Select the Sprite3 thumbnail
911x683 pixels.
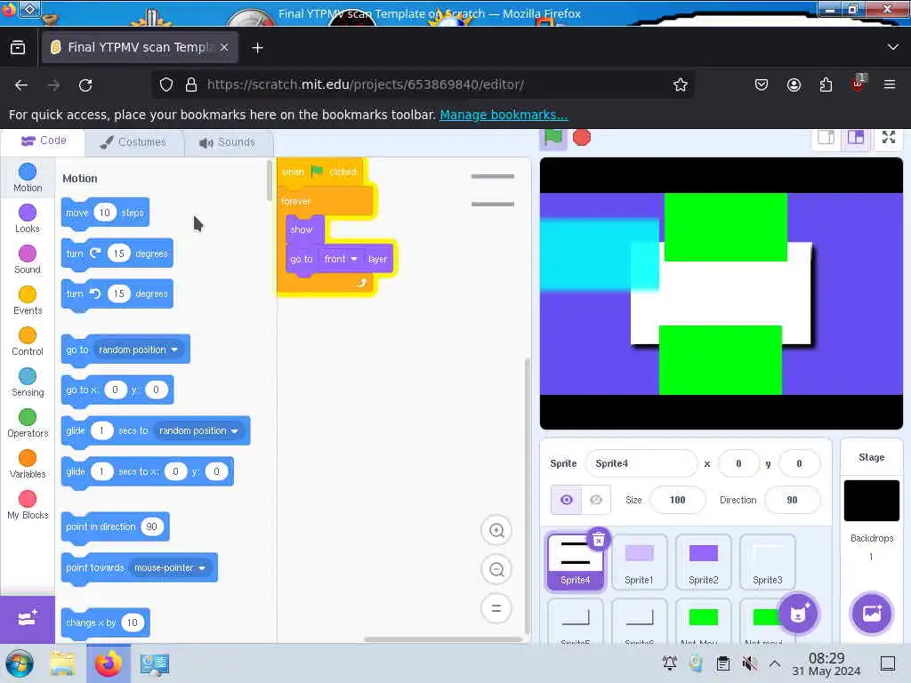(767, 562)
